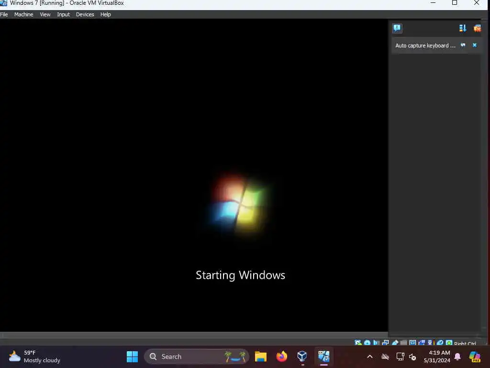Click the don't-show-again icon on the keyboard notification
Image resolution: width=490 pixels, height=368 pixels.
(463, 46)
